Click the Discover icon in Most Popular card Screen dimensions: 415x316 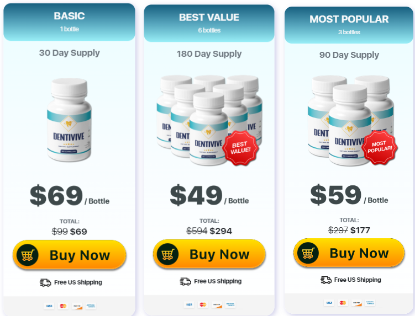pyautogui.click(x=356, y=303)
